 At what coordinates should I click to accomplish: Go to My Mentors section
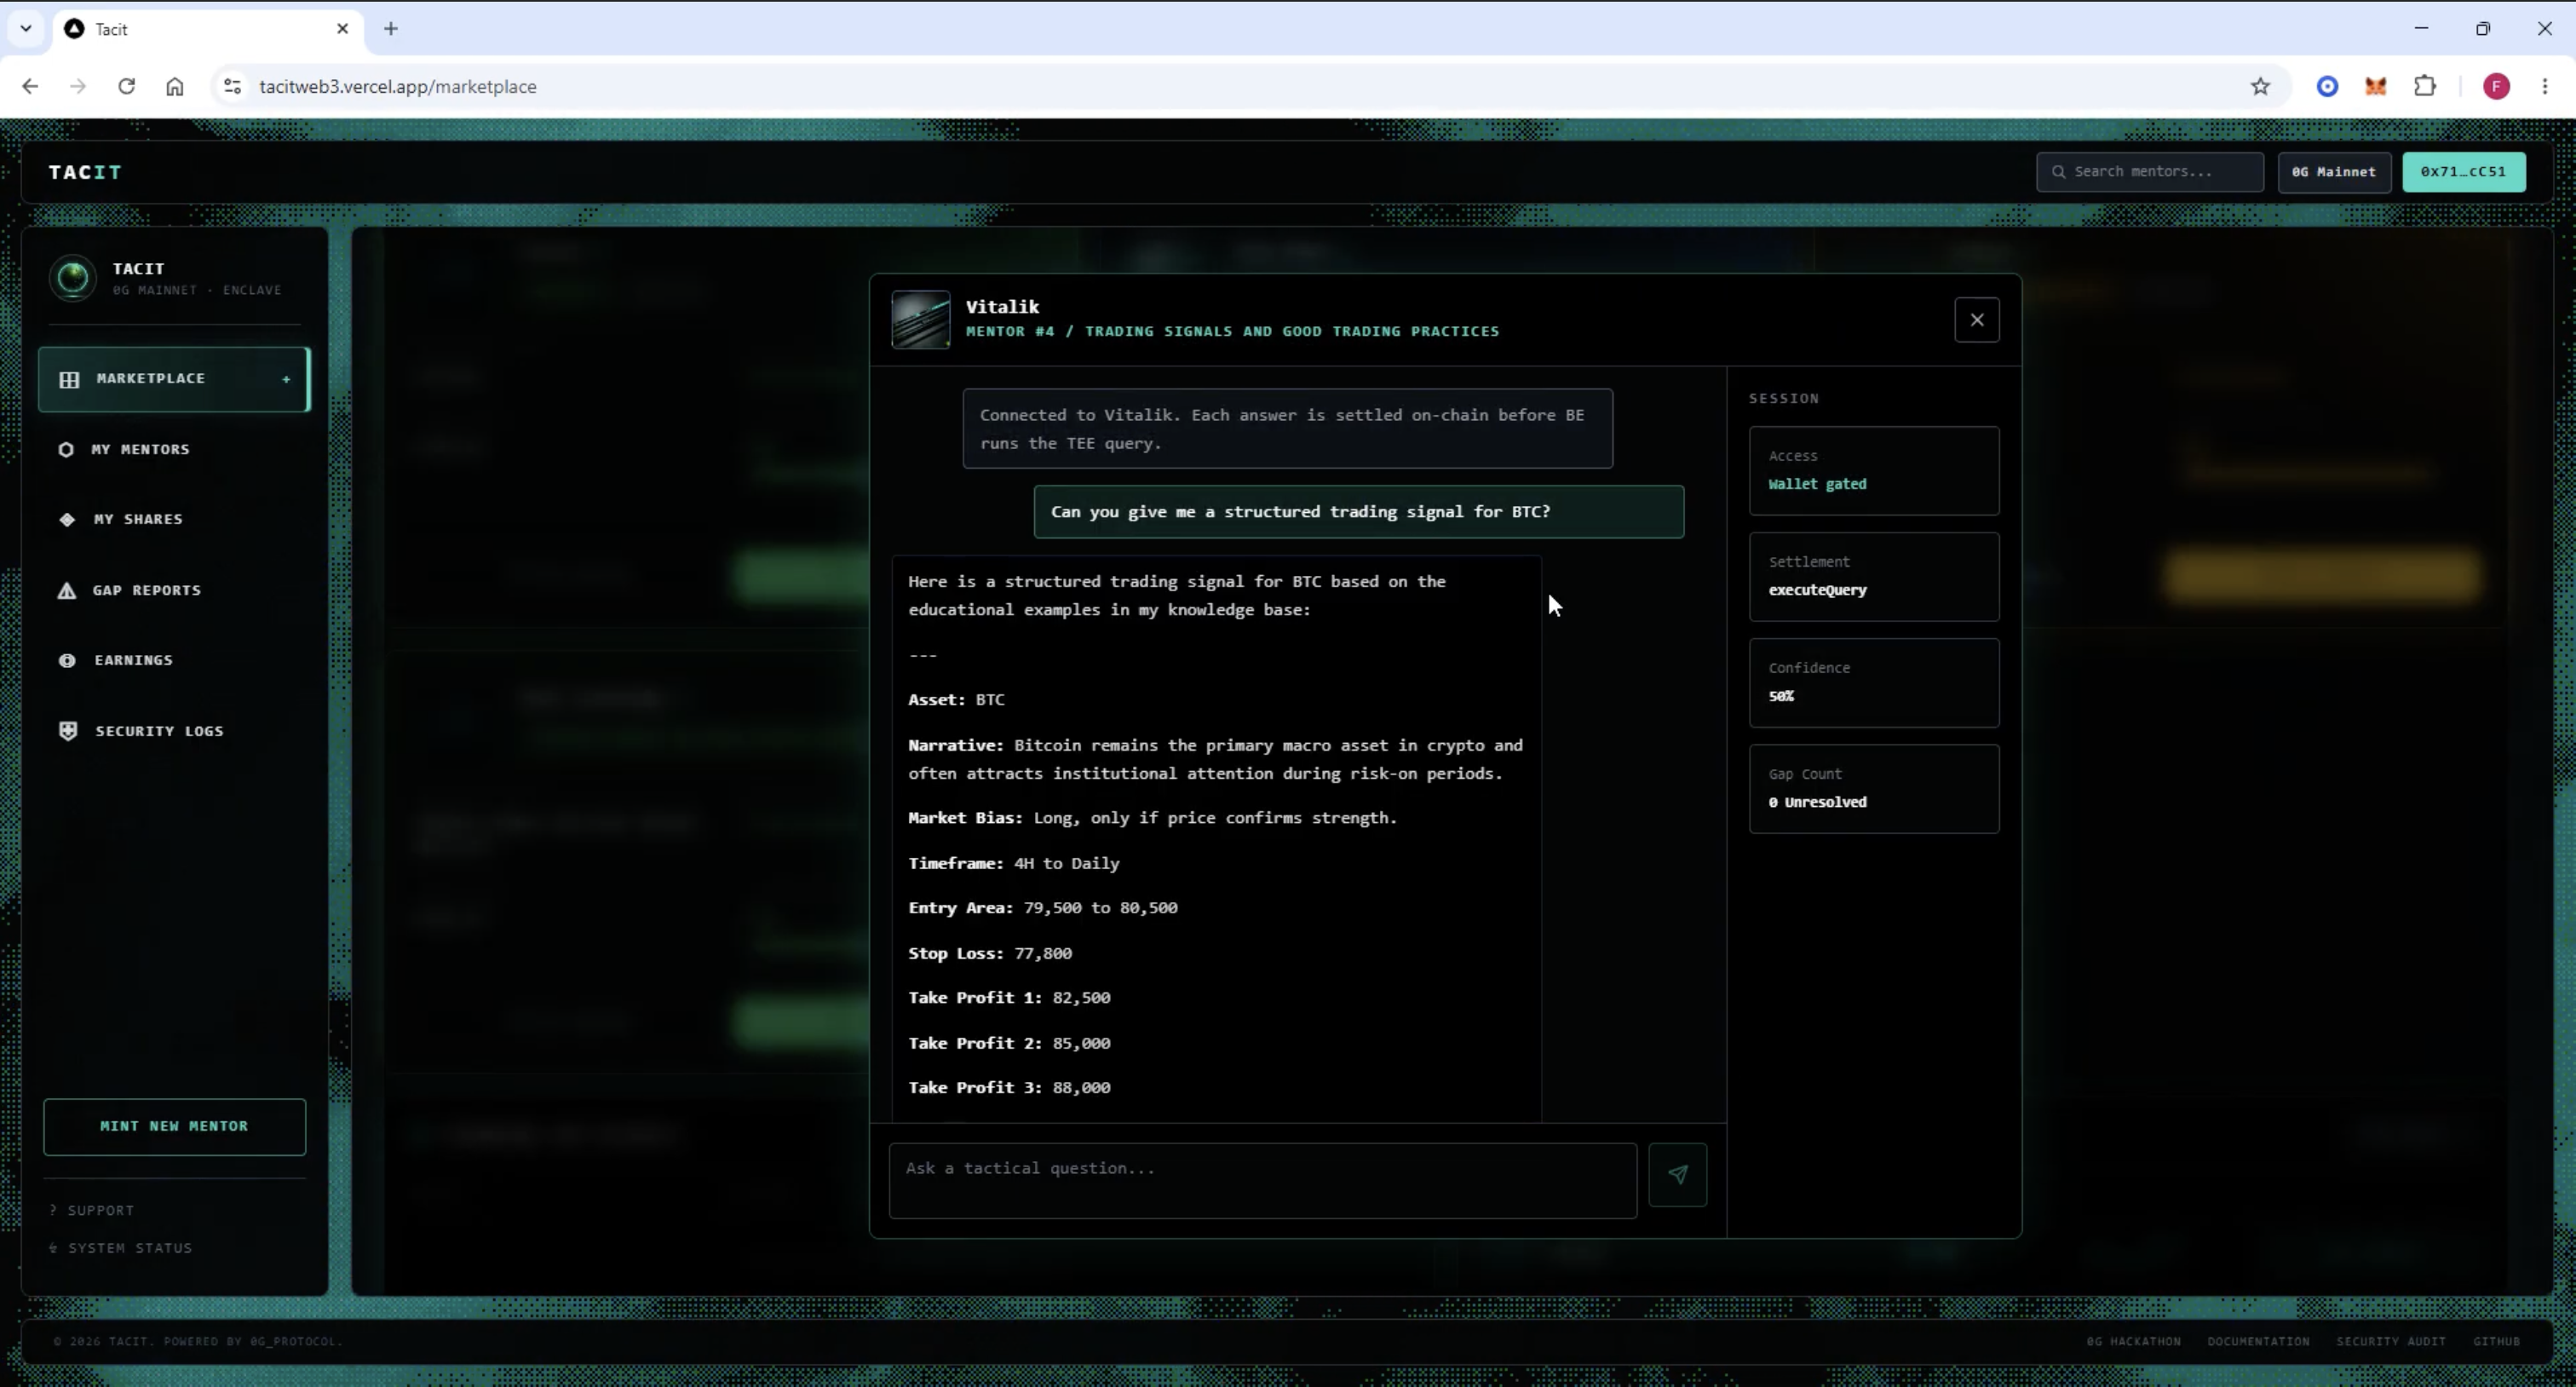(x=174, y=450)
